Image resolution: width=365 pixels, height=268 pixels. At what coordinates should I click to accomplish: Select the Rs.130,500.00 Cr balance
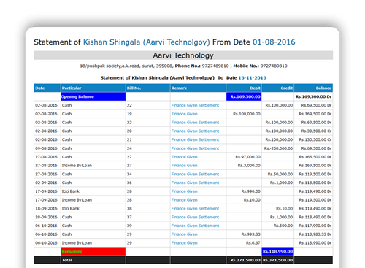click(315, 139)
